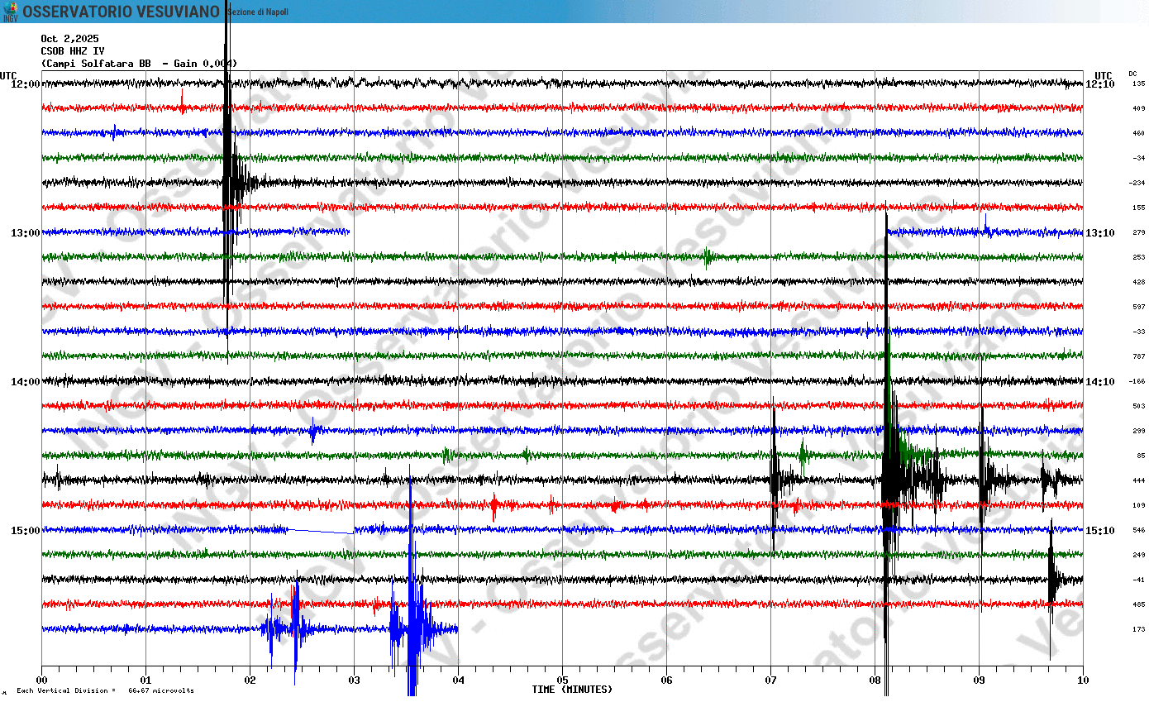1149x702 pixels.
Task: Click the DC offset value 597
Action: click(1139, 307)
